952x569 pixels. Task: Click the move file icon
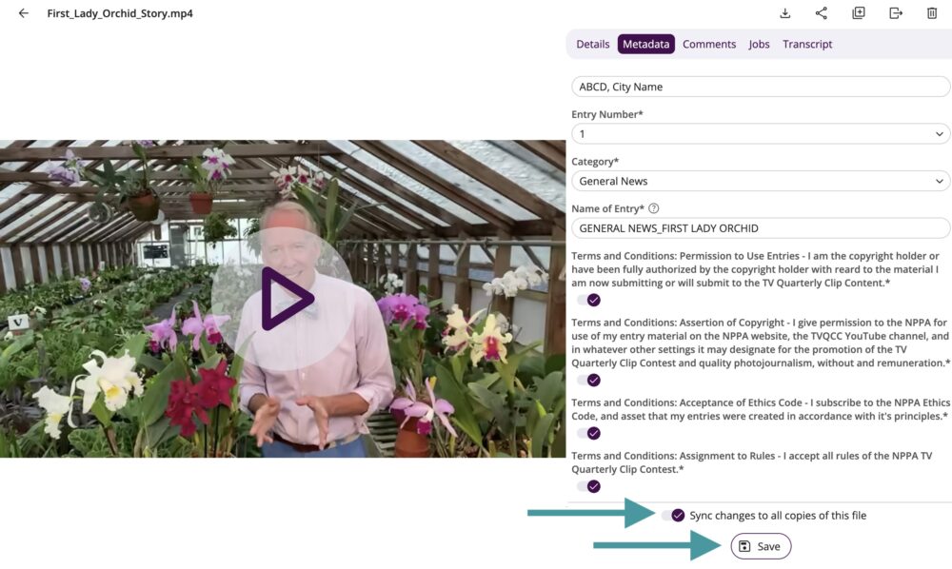(896, 13)
